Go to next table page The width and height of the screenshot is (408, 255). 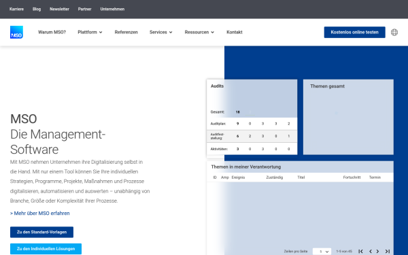(x=377, y=251)
